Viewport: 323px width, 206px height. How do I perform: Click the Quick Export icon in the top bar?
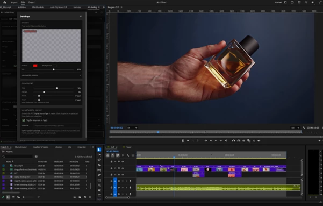[x=292, y=2]
